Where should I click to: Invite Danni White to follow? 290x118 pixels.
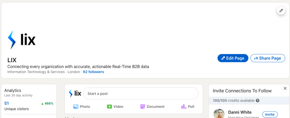point(270,114)
